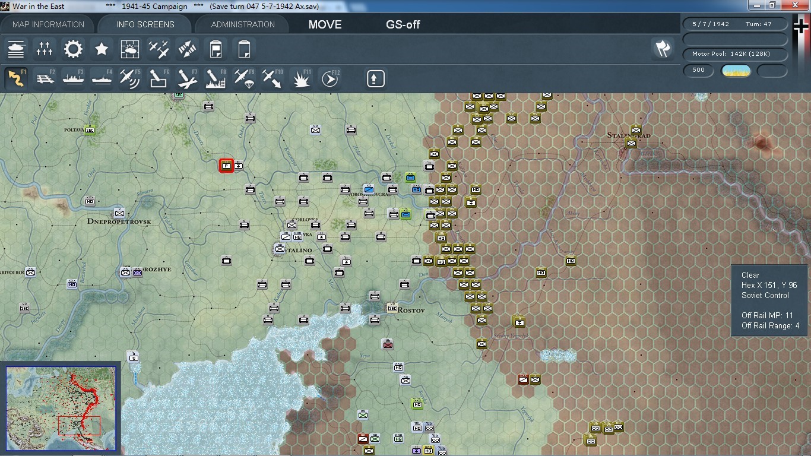
Task: Click the date field 5/7/1942
Action: click(711, 24)
